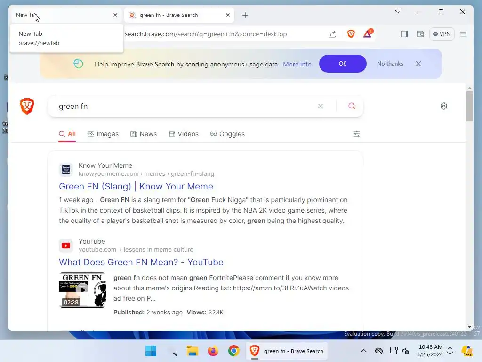The width and height of the screenshot is (482, 362).
Task: Close the New Tab tab
Action: (115, 15)
